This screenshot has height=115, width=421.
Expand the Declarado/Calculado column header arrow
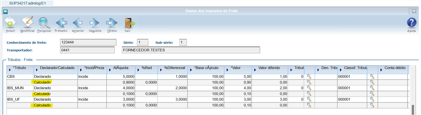tap(37, 70)
